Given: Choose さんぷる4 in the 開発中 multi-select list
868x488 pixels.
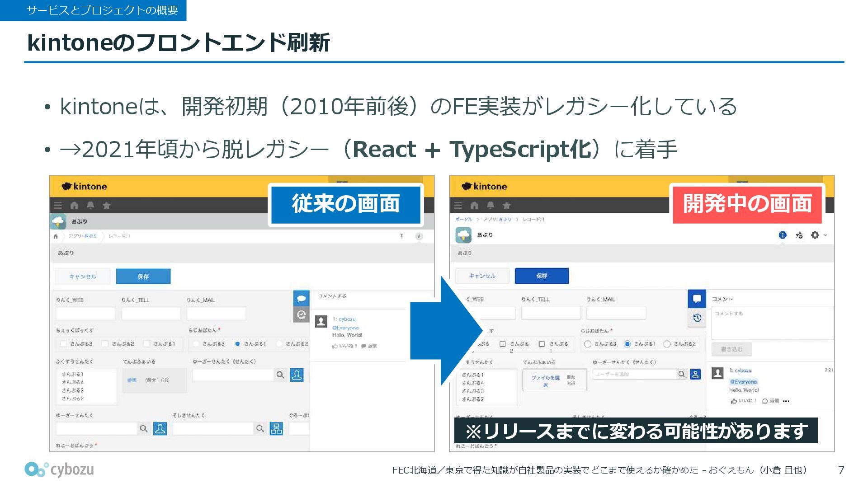Looking at the screenshot, I should pyautogui.click(x=472, y=383).
